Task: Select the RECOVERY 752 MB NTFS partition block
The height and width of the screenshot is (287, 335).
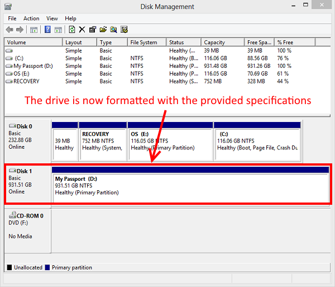Action: click(103, 141)
